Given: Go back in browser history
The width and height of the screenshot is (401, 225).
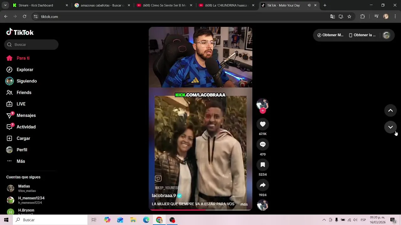Looking at the screenshot, I should (x=6, y=17).
